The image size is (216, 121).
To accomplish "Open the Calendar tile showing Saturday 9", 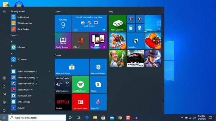I will click(x=63, y=23).
